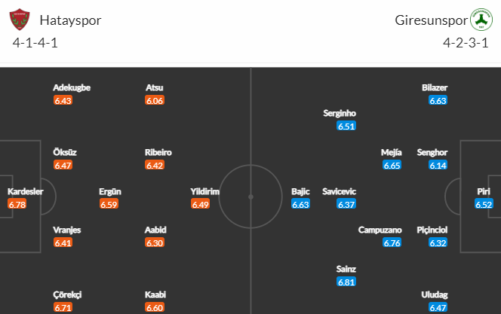Select player Bajic in the lineup
Viewport: 501px width, 314px height.
(x=300, y=191)
